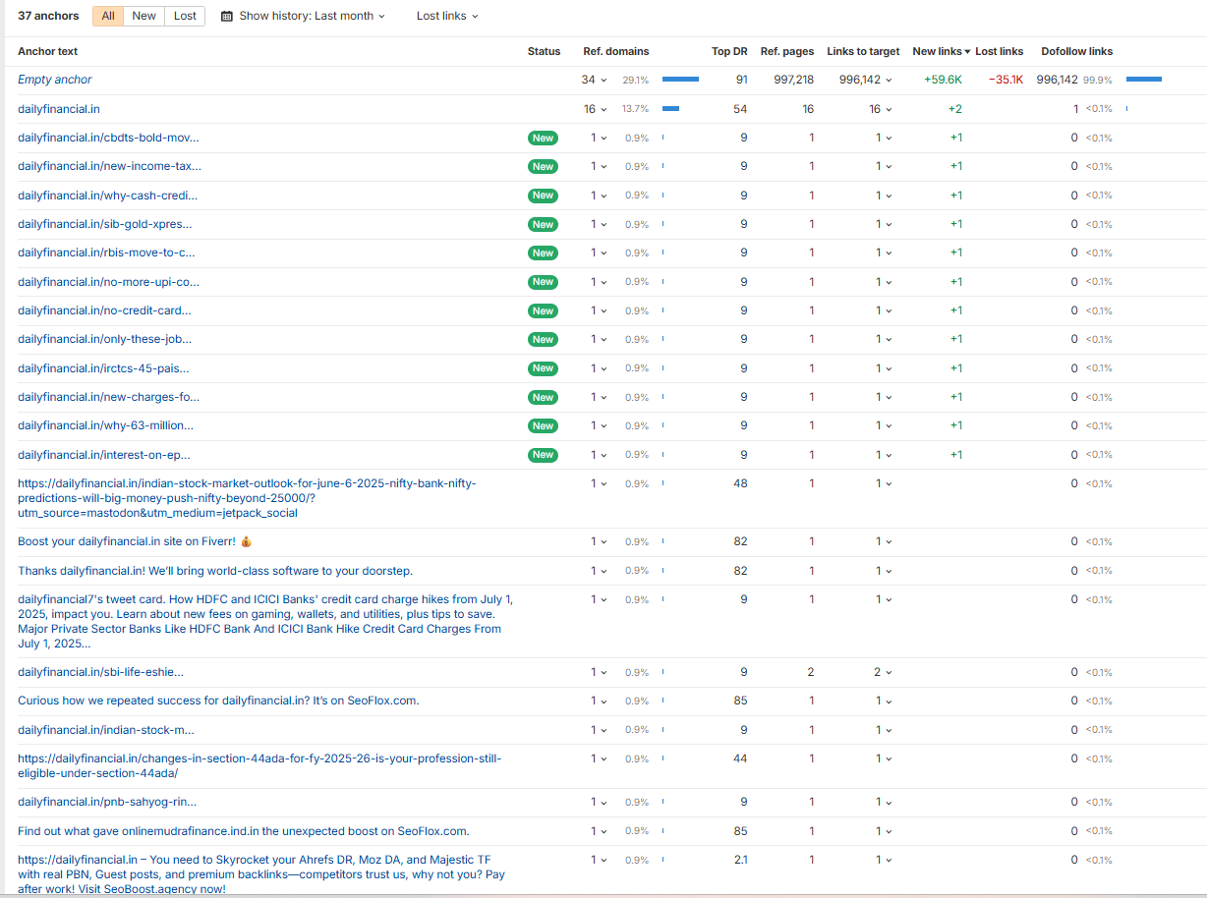This screenshot has width=1207, height=898.
Task: Select the All filter toggle
Action: 108,16
